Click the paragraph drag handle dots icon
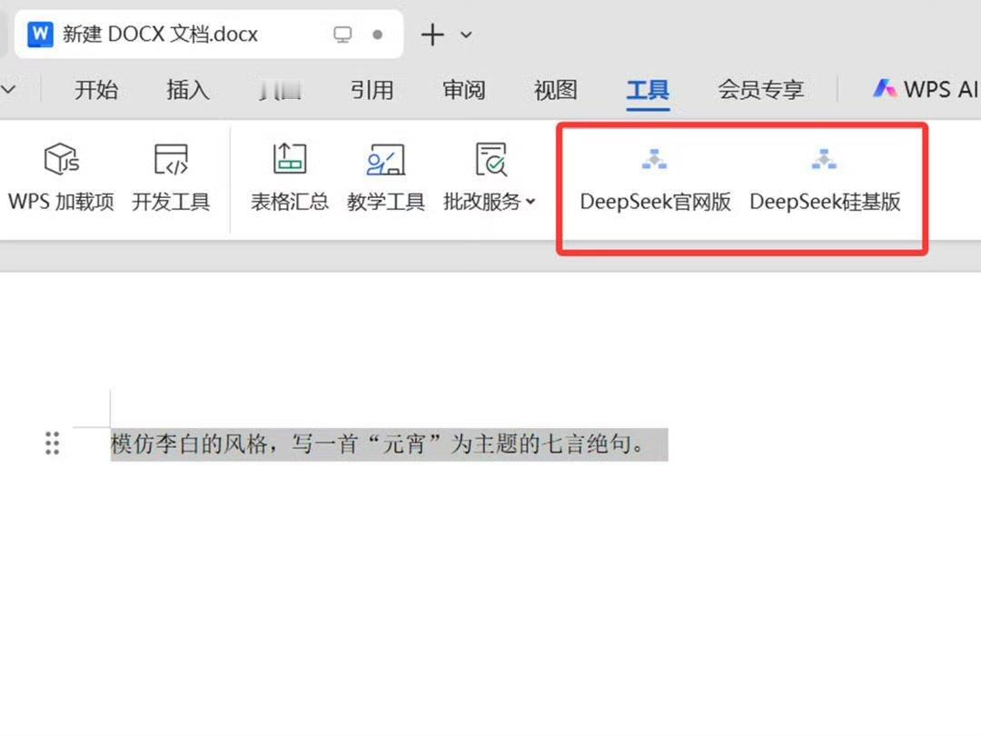 point(53,443)
